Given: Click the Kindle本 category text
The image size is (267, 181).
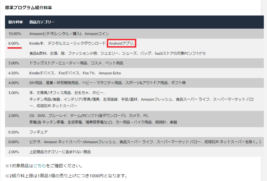Looking at the screenshot, I should click(x=36, y=43).
